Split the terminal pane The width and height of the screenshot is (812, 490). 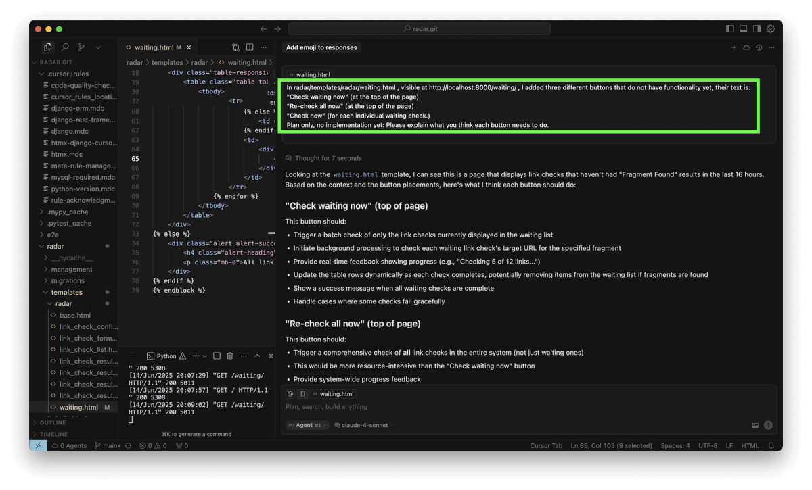pyautogui.click(x=217, y=356)
